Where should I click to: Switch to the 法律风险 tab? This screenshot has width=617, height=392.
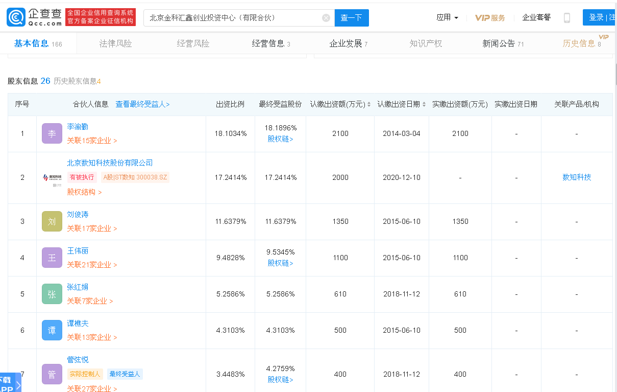pyautogui.click(x=115, y=44)
